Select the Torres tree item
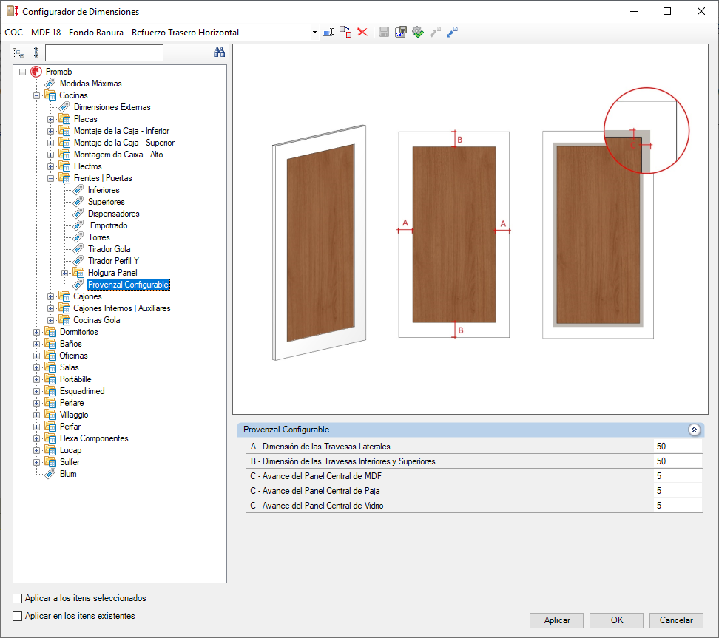Screen dimensions: 719x638 (x=98, y=237)
